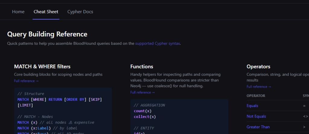Click the MATCH & WHERE filters heading
The height and width of the screenshot is (134, 309).
pos(42,66)
